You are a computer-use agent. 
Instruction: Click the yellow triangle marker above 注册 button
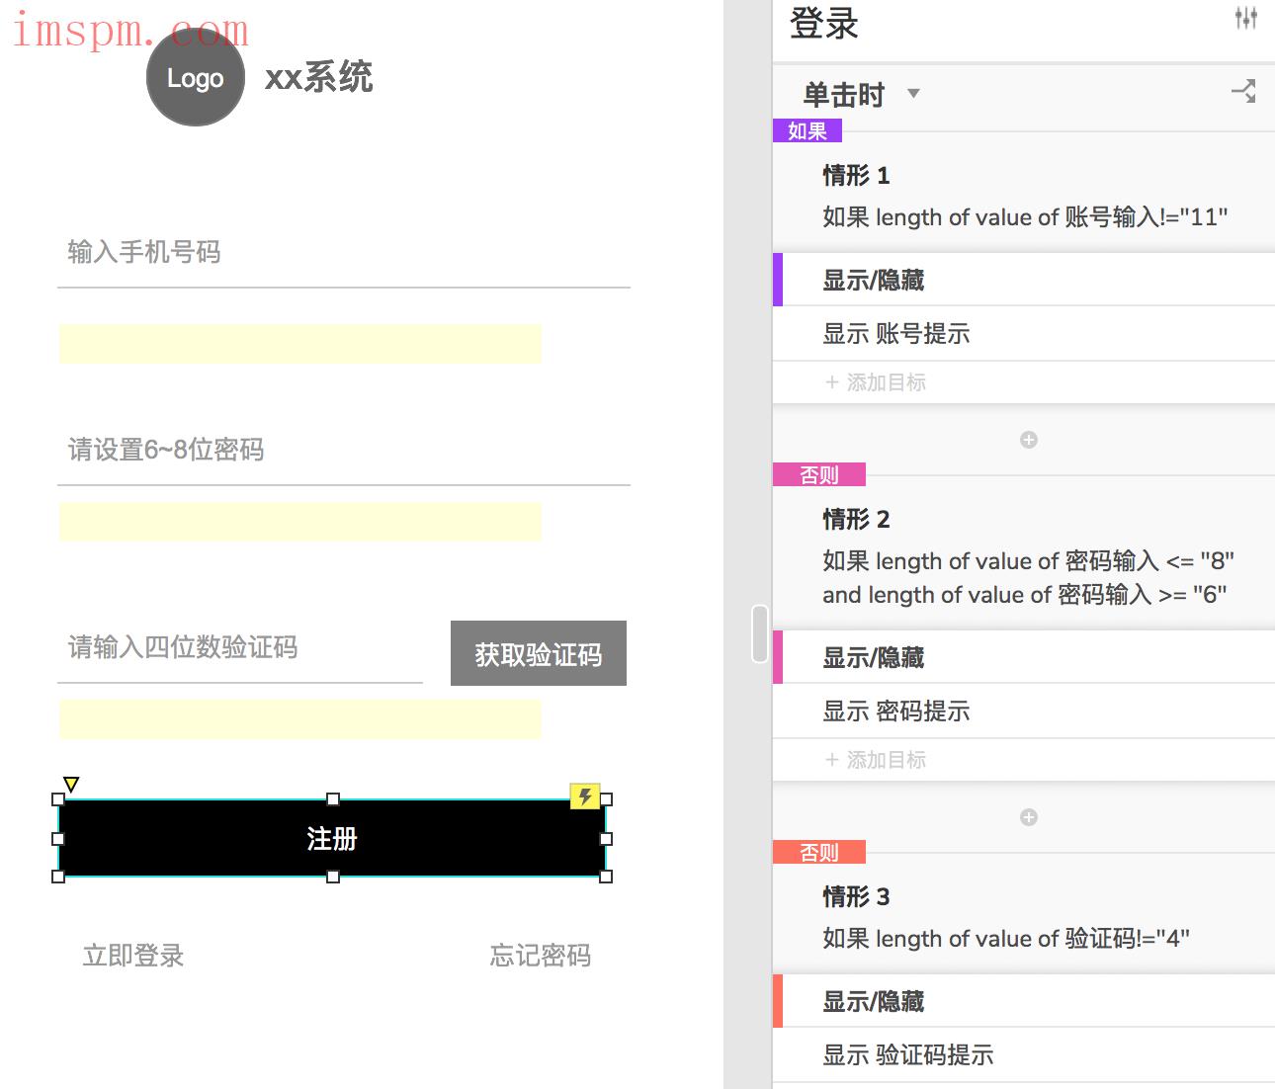(x=71, y=785)
